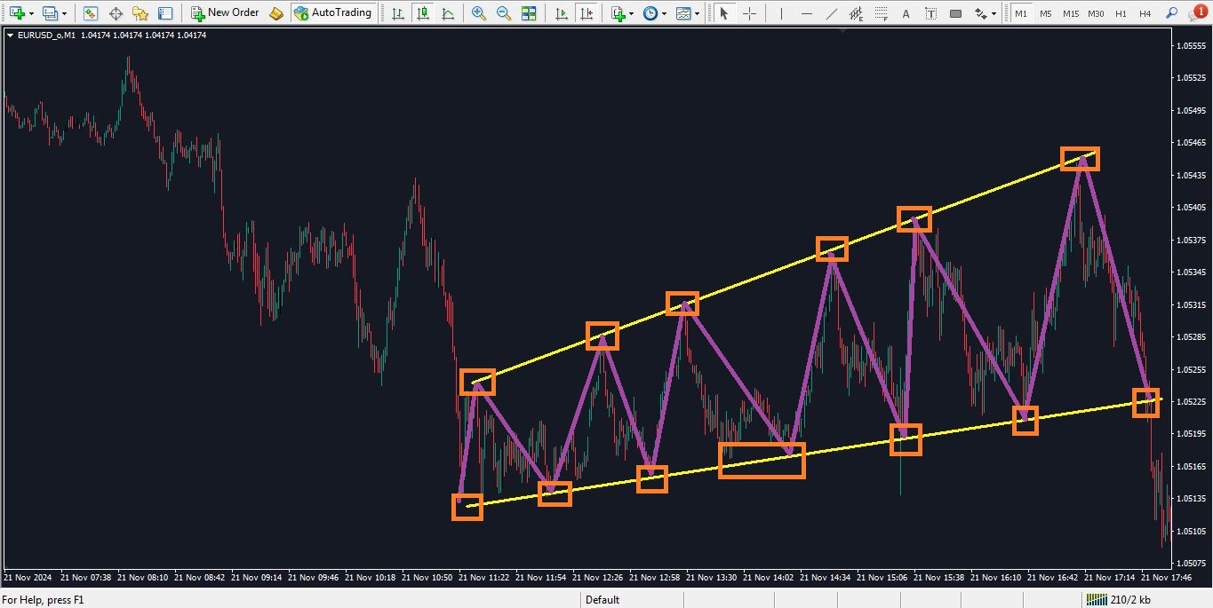The width and height of the screenshot is (1213, 608).
Task: Draw a vertical line tool
Action: 782,13
